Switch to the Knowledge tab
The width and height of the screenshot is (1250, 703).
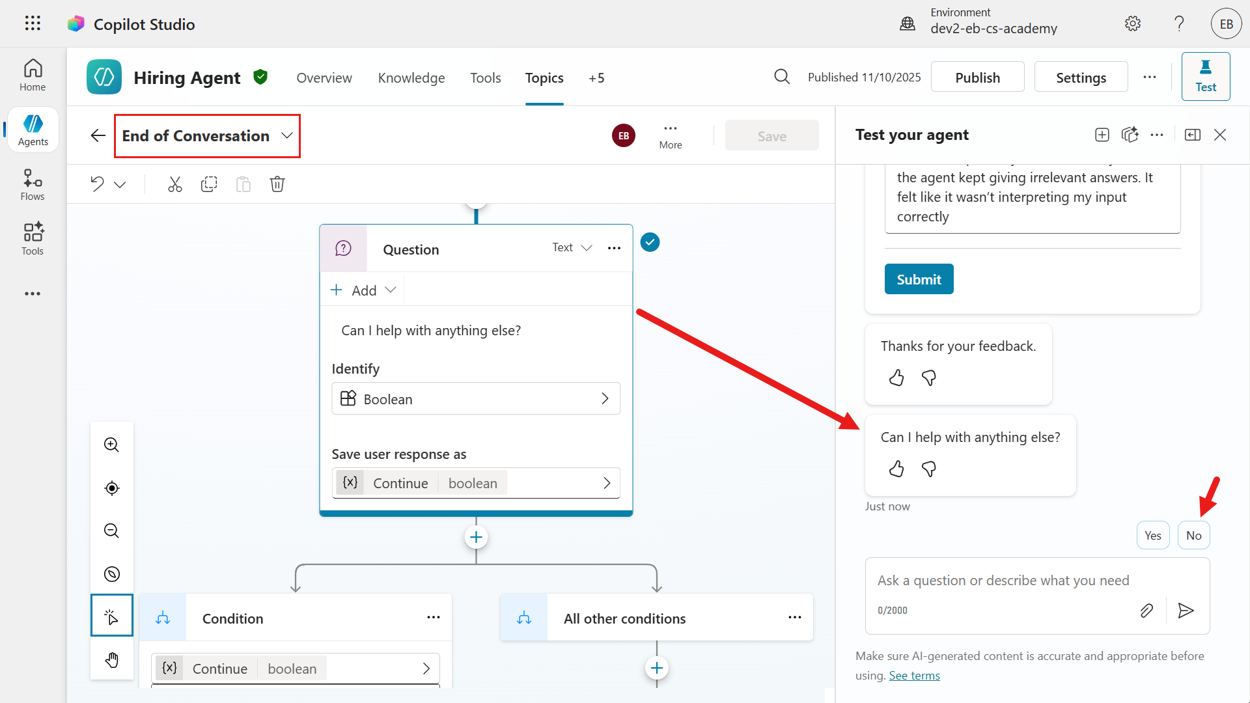[x=411, y=78]
